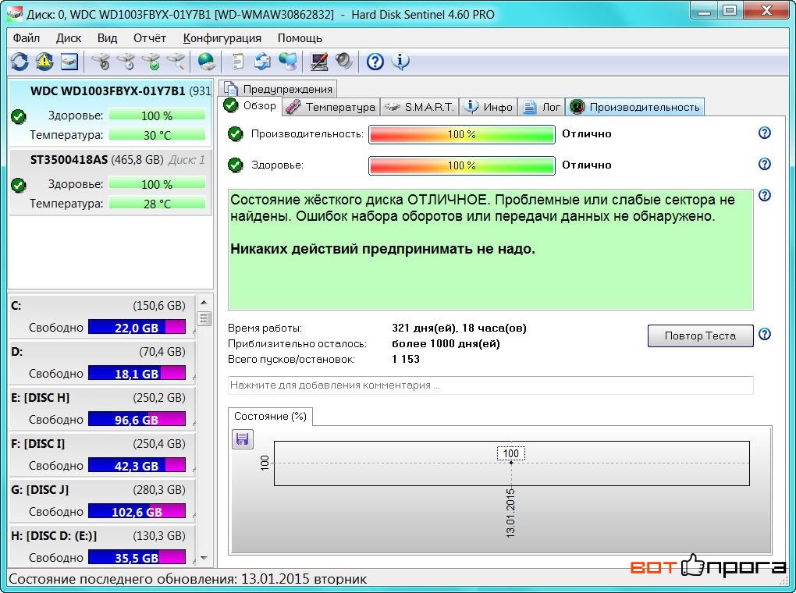Image resolution: width=796 pixels, height=593 pixels.
Task: Click the question mark help toolbar icon
Action: 375,62
